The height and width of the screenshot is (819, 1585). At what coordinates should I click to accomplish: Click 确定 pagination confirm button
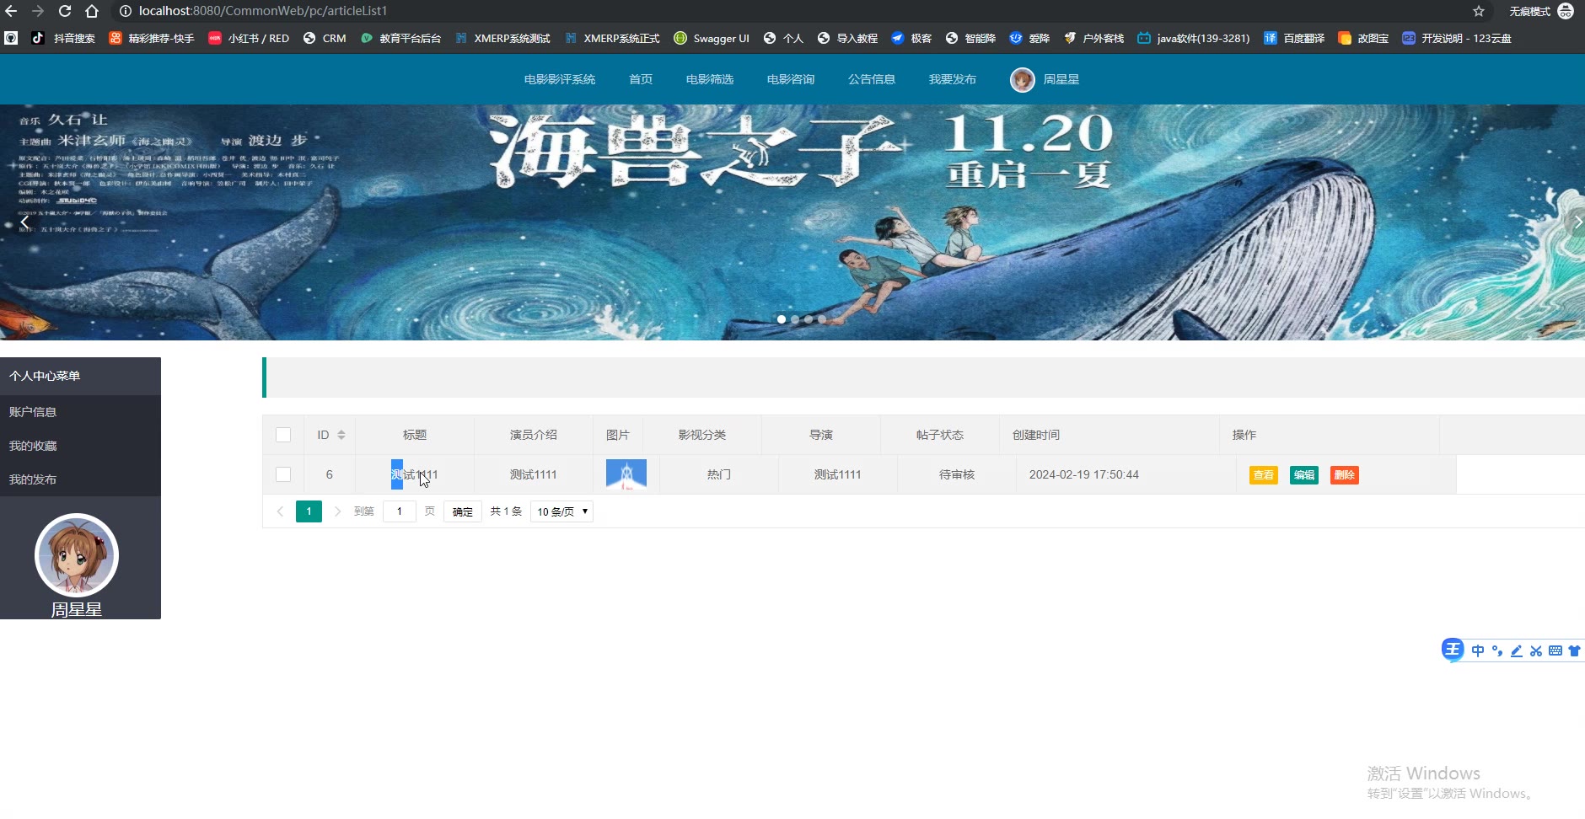463,511
